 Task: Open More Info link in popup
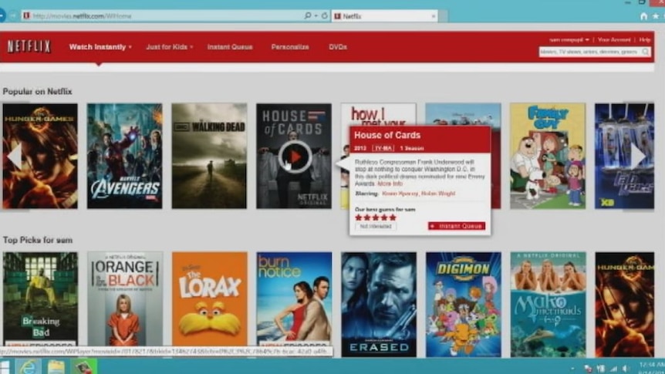[390, 184]
